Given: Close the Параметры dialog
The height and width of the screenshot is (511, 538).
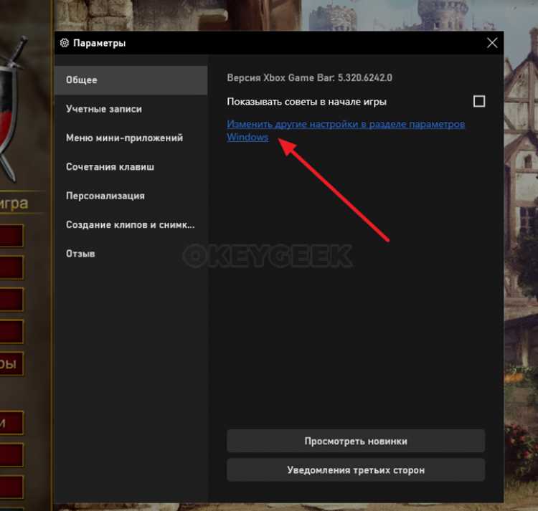Looking at the screenshot, I should coord(492,43).
